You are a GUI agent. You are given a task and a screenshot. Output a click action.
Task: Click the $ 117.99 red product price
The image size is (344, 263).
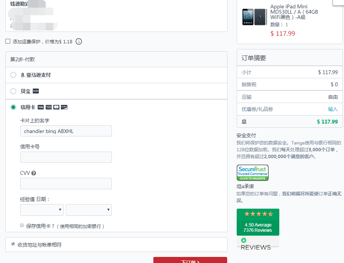283,33
